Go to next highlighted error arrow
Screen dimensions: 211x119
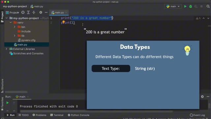tap(208, 18)
